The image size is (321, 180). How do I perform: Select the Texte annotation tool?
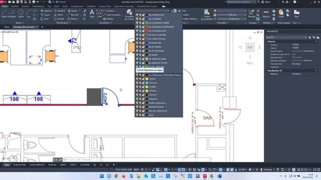92,13
